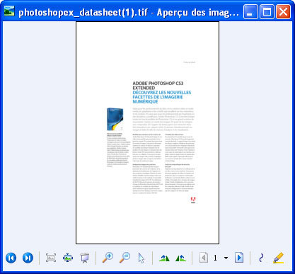The height and width of the screenshot is (274, 295).
Task: Select the freehand annotation tool
Action: pos(261,258)
